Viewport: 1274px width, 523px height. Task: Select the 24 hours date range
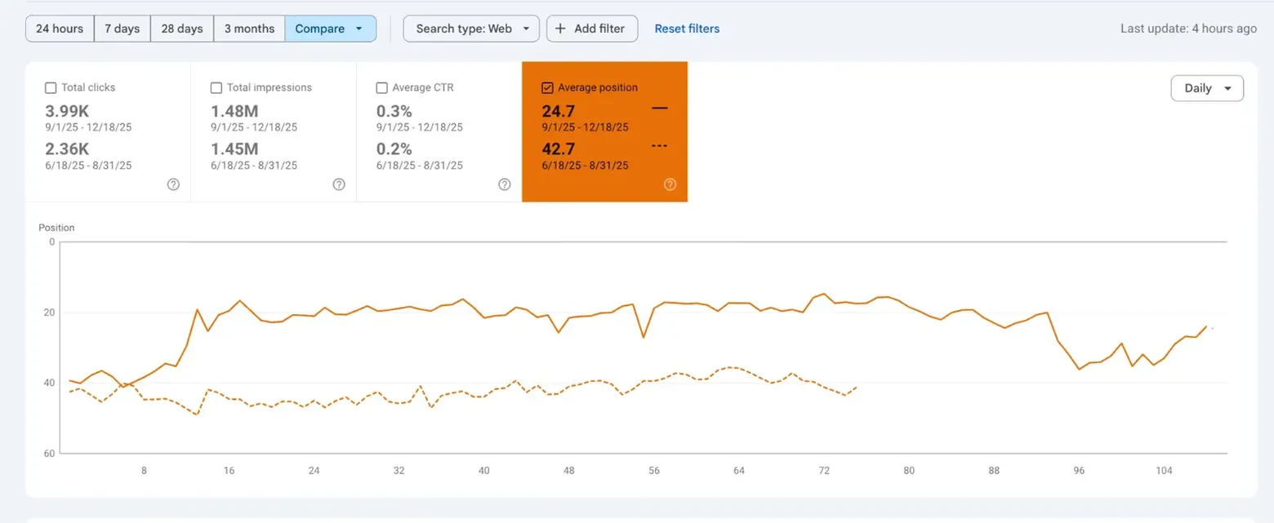[x=60, y=29]
